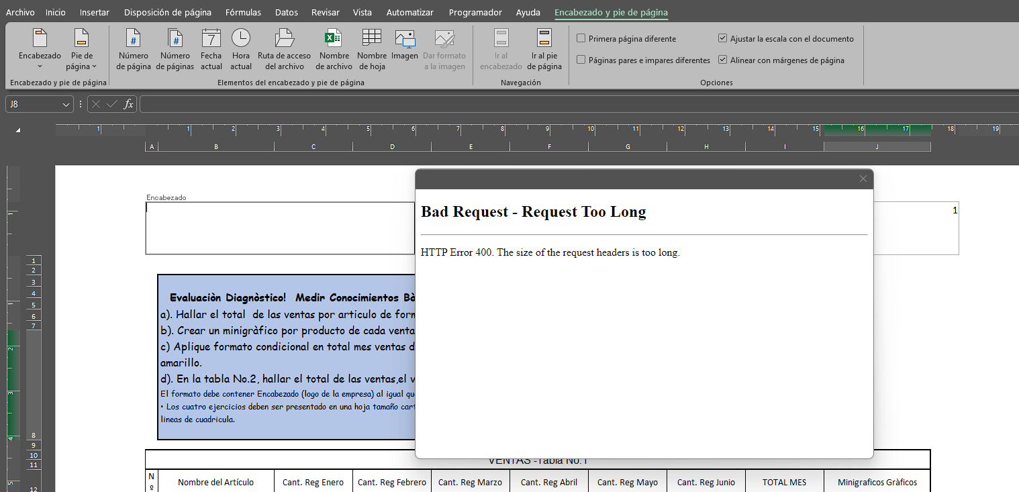This screenshot has width=1019, height=492.
Task: Insert page number element in header
Action: (134, 49)
